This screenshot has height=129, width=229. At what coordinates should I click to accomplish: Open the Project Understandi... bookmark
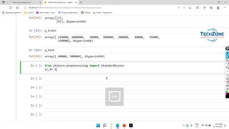click(68, 13)
